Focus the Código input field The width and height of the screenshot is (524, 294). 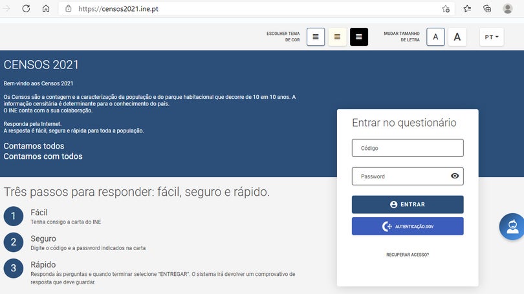[x=408, y=148]
